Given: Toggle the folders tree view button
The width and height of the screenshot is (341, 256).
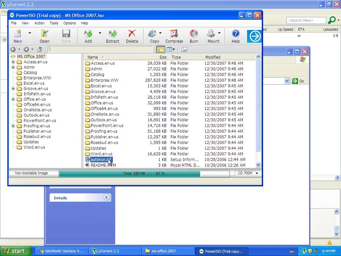Looking at the screenshot, I should (161, 49).
